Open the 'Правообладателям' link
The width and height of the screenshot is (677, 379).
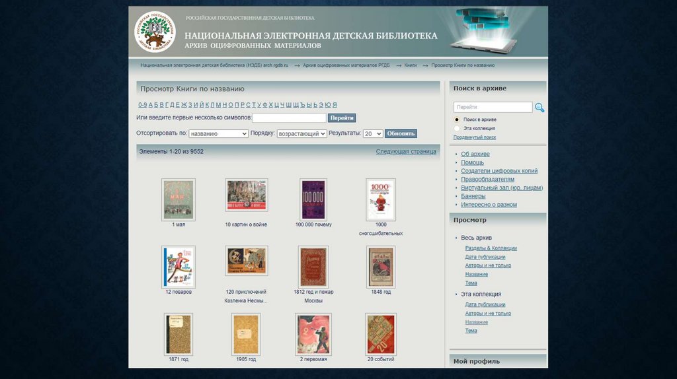[x=487, y=179]
